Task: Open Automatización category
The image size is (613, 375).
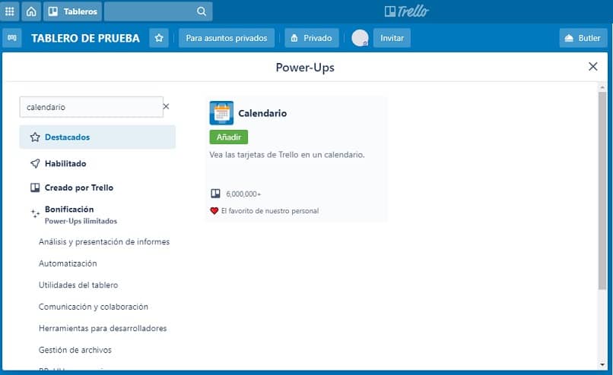Action: coord(68,263)
